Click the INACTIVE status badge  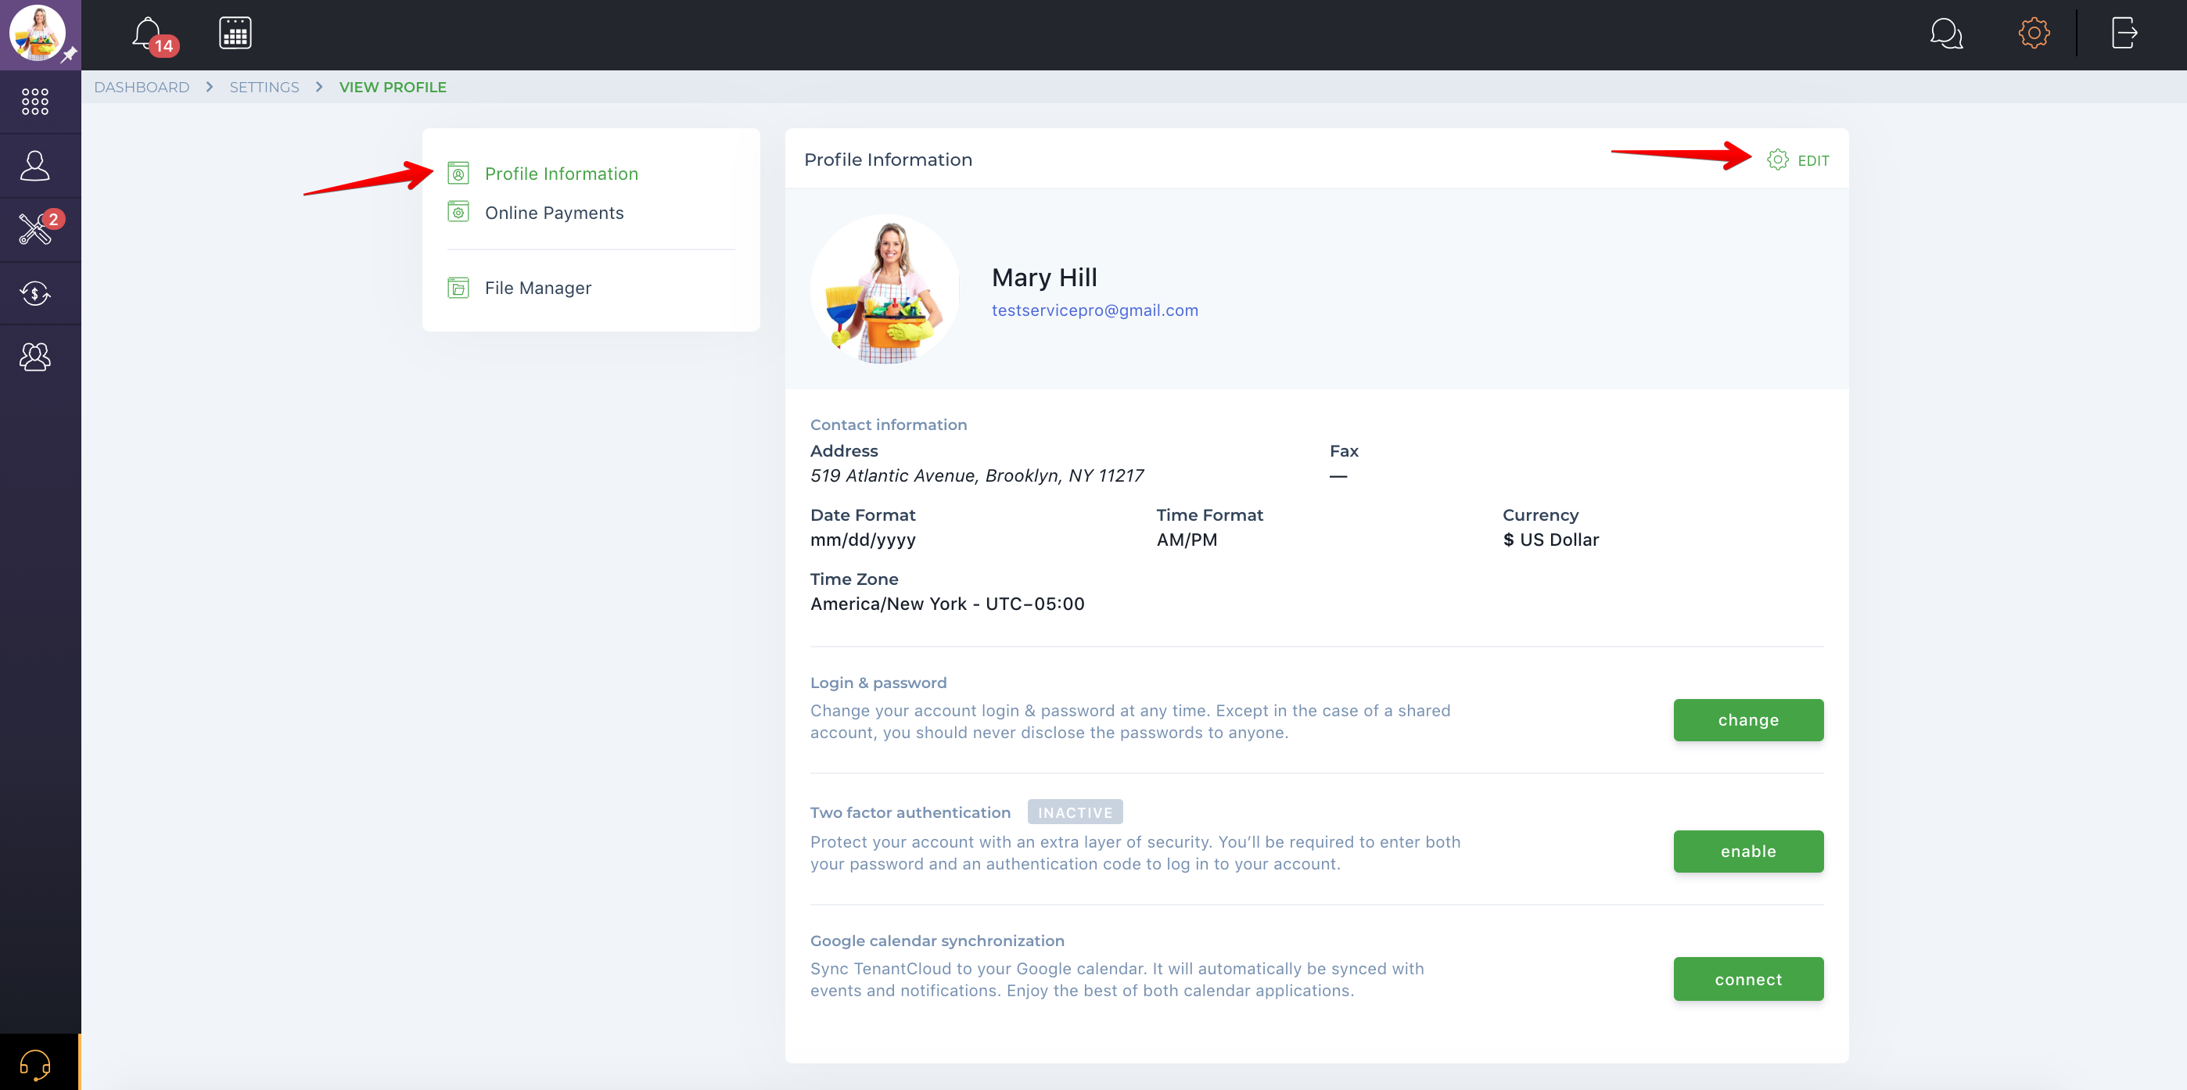(1074, 812)
